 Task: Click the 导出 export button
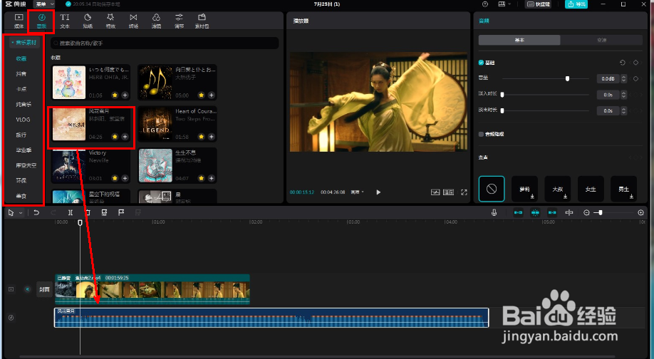[576, 4]
